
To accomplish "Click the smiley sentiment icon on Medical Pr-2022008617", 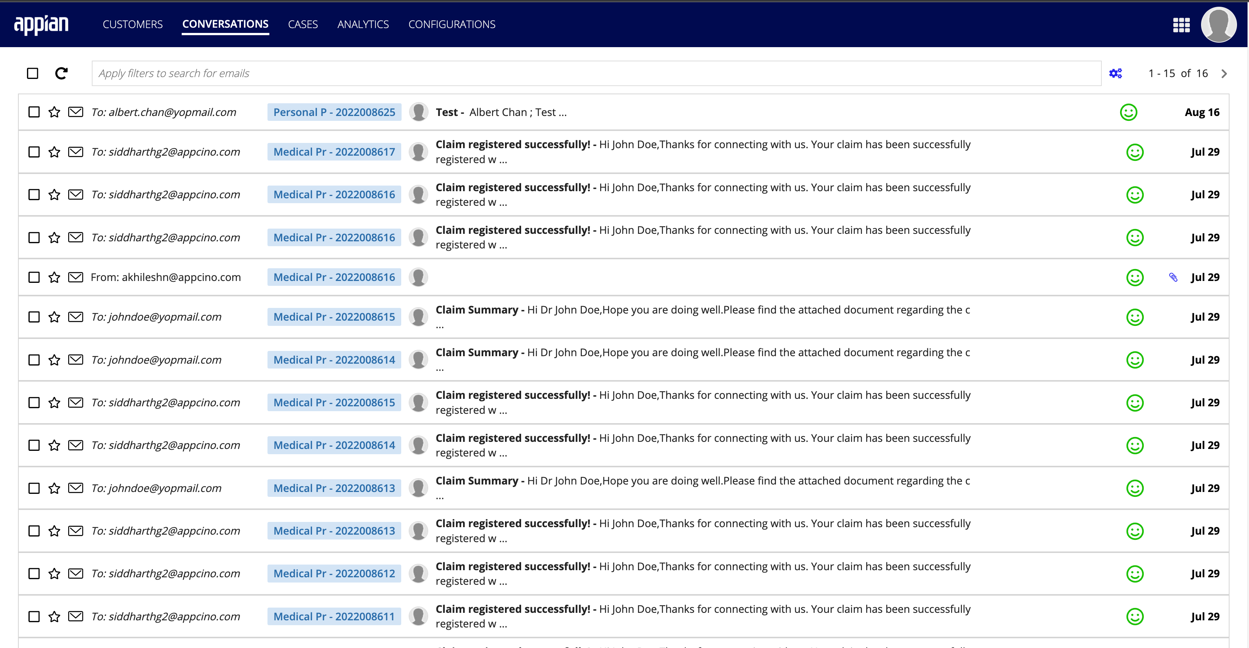I will coord(1136,151).
